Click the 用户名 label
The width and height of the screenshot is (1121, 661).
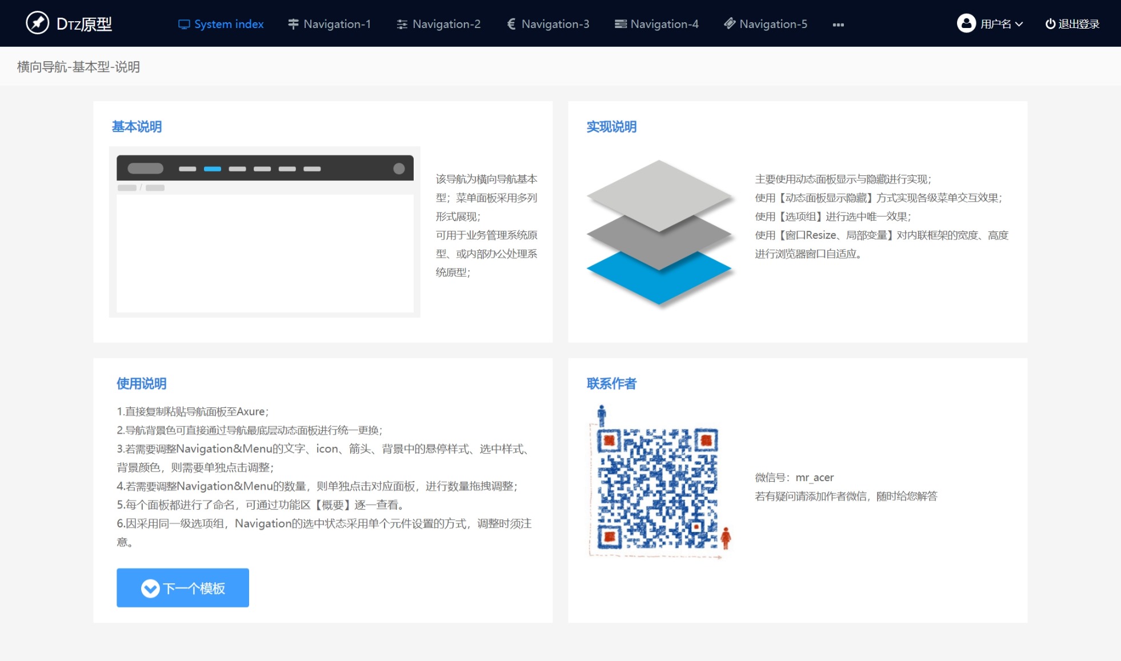click(x=996, y=24)
